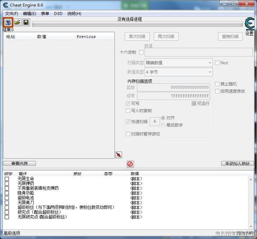Copy selected addresses with red arrow
This screenshot has width=257, height=239.
pos(119,154)
